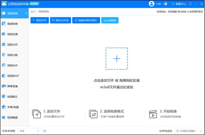
Task: Open the 视频截图 tool
Action: tap(14, 117)
